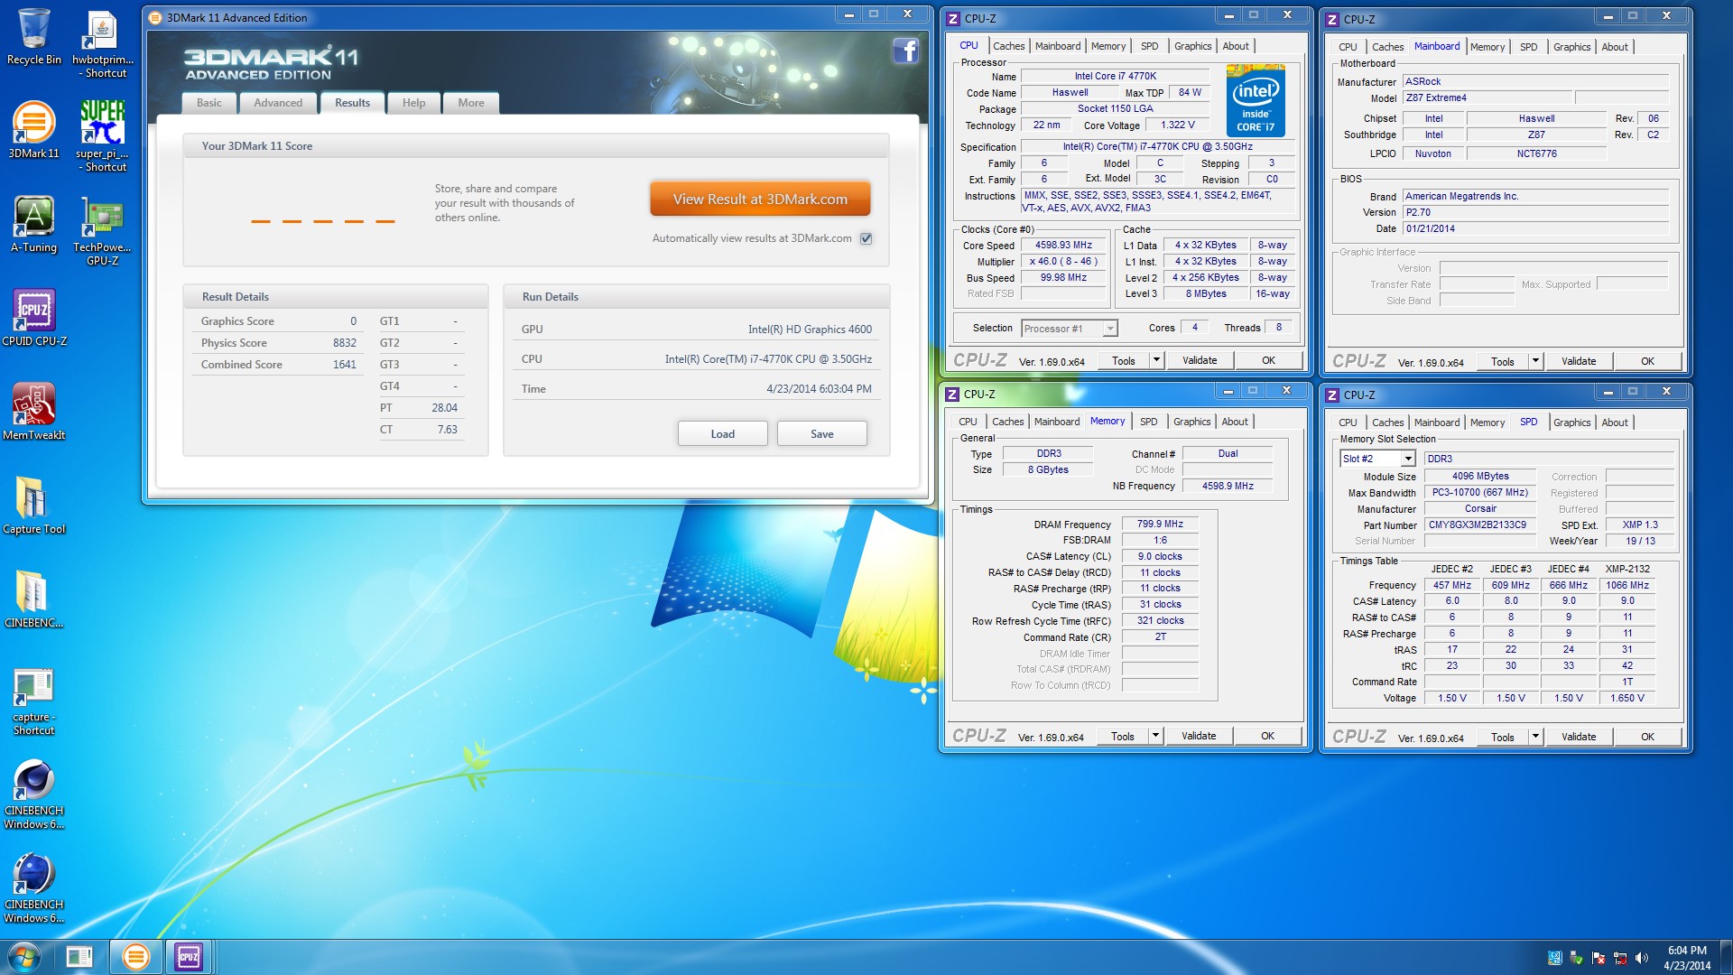The image size is (1733, 975).
Task: Click the Core Voltage 1.322 V field
Action: (x=1177, y=125)
